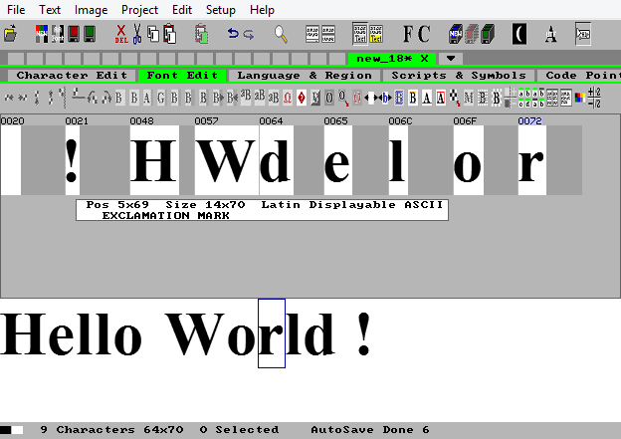The image size is (621, 439).
Task: Click the black-white swatch in status bar
Action: pyautogui.click(x=12, y=430)
